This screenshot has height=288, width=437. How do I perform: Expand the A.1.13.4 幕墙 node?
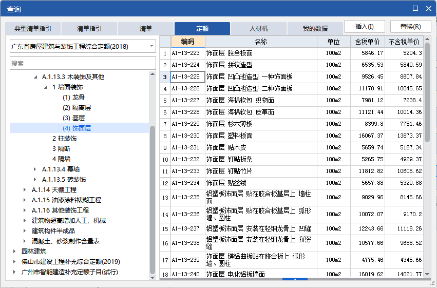pyautogui.click(x=35, y=169)
